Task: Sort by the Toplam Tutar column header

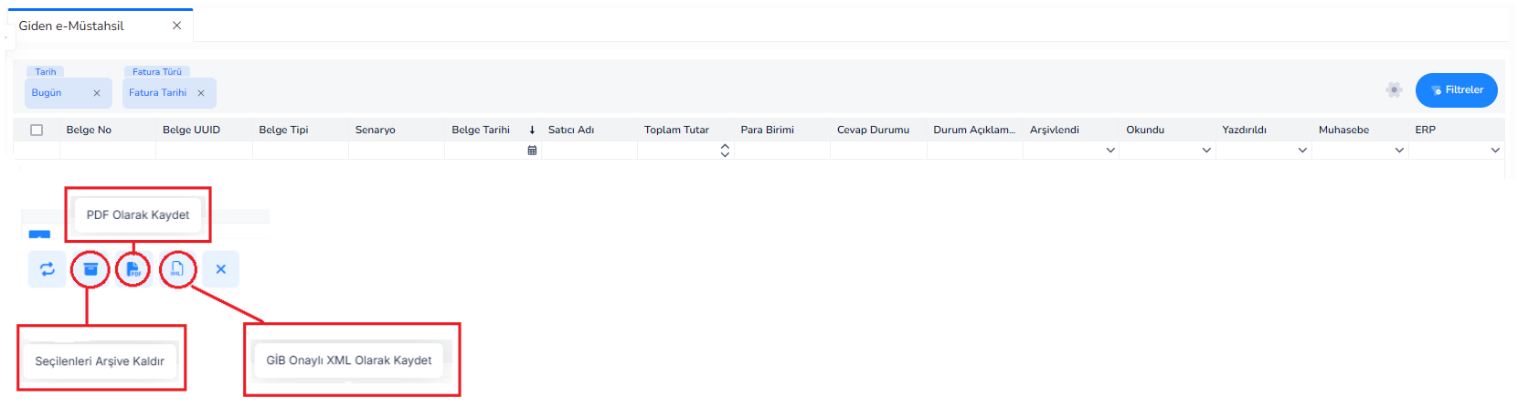Action: pyautogui.click(x=676, y=130)
